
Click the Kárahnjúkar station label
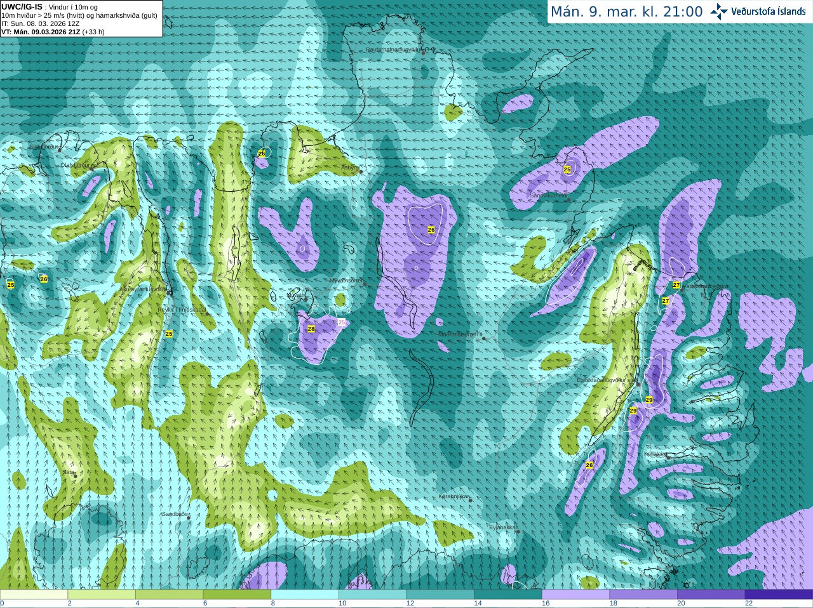tap(454, 496)
